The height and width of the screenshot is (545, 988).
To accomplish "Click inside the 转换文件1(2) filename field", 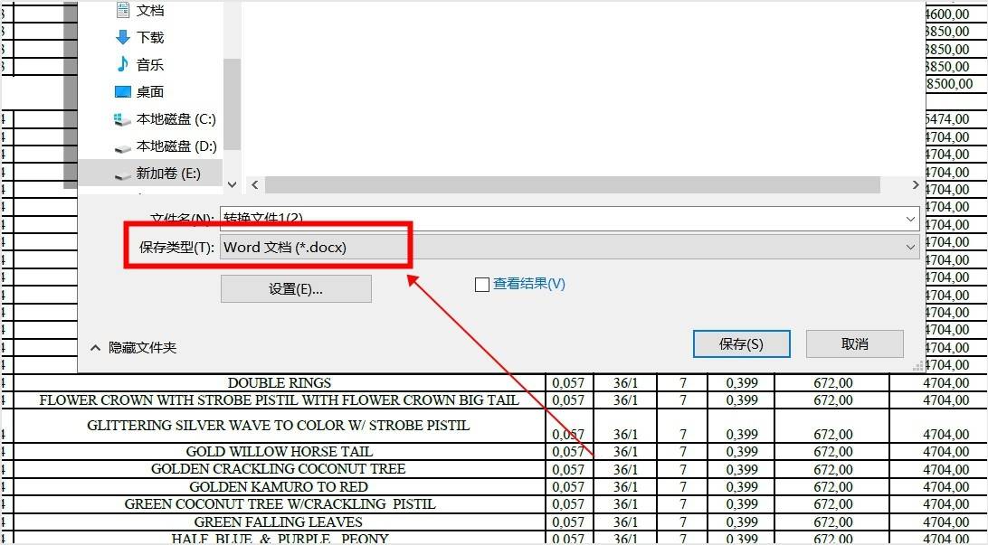I will (x=362, y=219).
